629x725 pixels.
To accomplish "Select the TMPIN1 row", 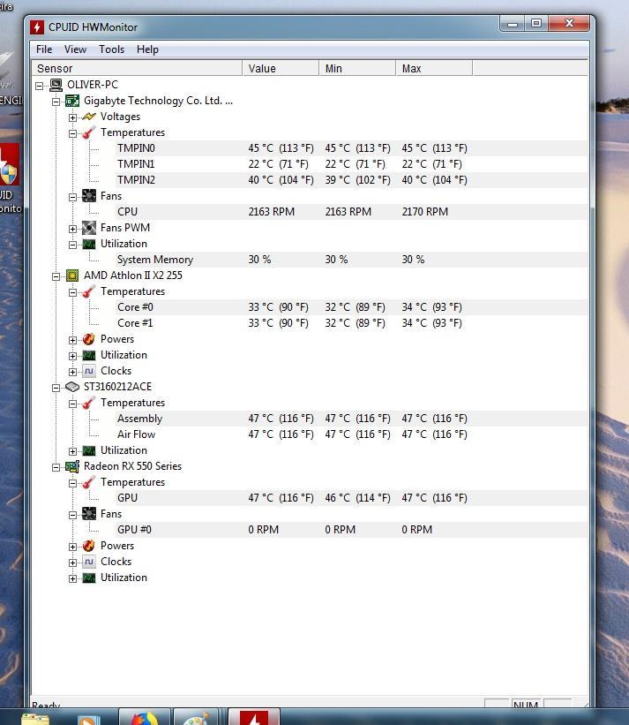I will pyautogui.click(x=310, y=164).
